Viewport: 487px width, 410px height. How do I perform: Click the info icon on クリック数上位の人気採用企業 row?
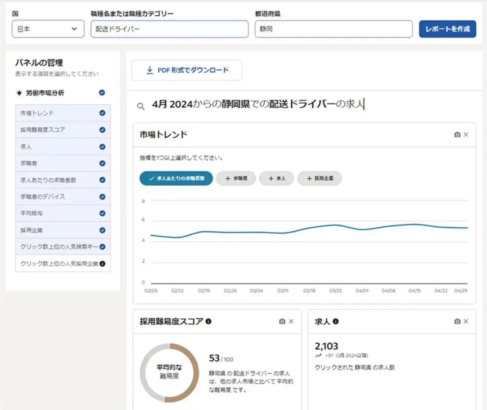102,264
